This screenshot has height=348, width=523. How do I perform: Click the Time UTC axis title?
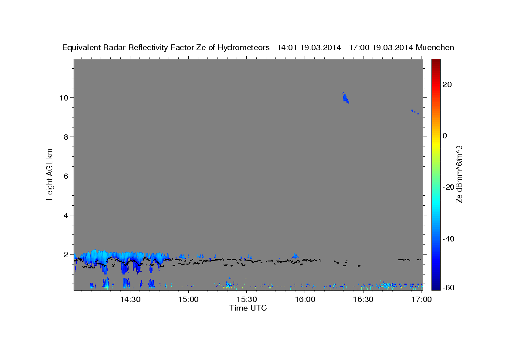click(248, 308)
